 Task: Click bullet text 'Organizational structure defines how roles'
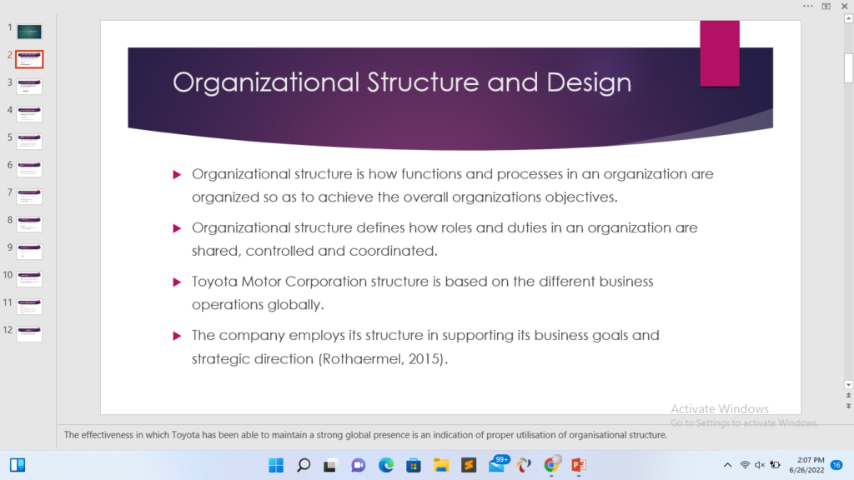pyautogui.click(x=445, y=239)
